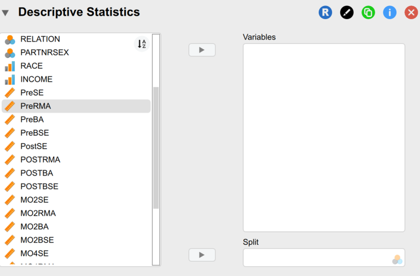The width and height of the screenshot is (420, 276).
Task: Select the PARTNRSEX variable
Action: click(x=44, y=52)
